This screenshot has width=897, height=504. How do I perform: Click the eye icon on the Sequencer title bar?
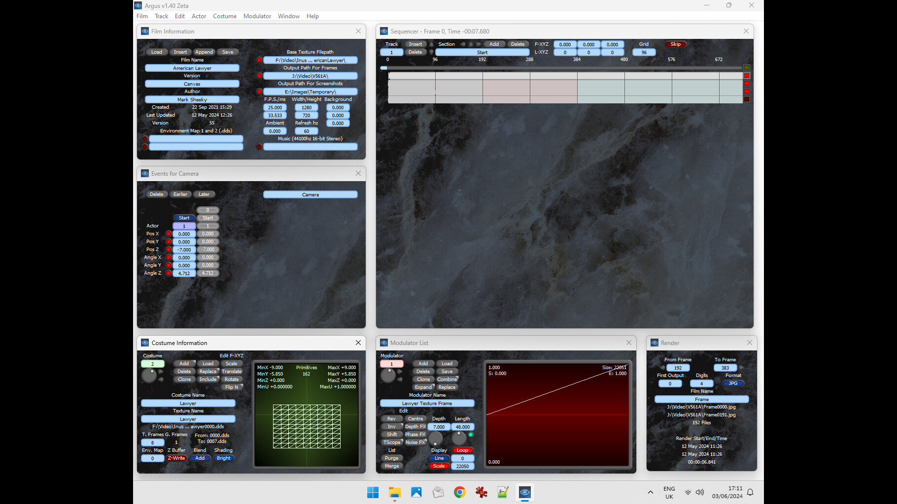pyautogui.click(x=384, y=31)
